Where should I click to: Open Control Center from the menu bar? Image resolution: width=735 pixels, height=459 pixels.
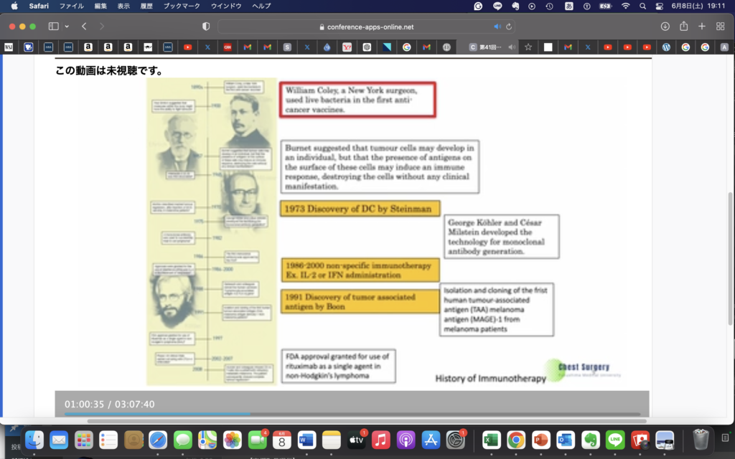(660, 6)
